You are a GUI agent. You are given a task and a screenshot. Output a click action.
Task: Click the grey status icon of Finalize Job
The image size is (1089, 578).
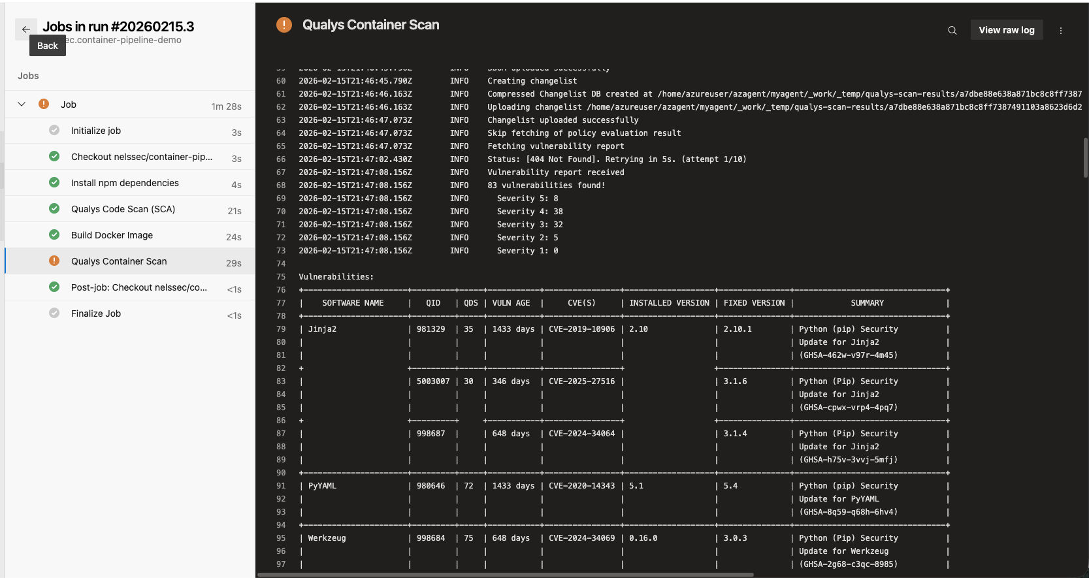(54, 313)
